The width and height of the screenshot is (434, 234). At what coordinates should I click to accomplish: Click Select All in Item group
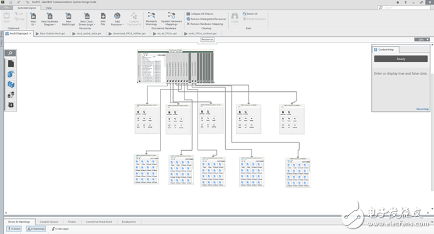point(250,14)
